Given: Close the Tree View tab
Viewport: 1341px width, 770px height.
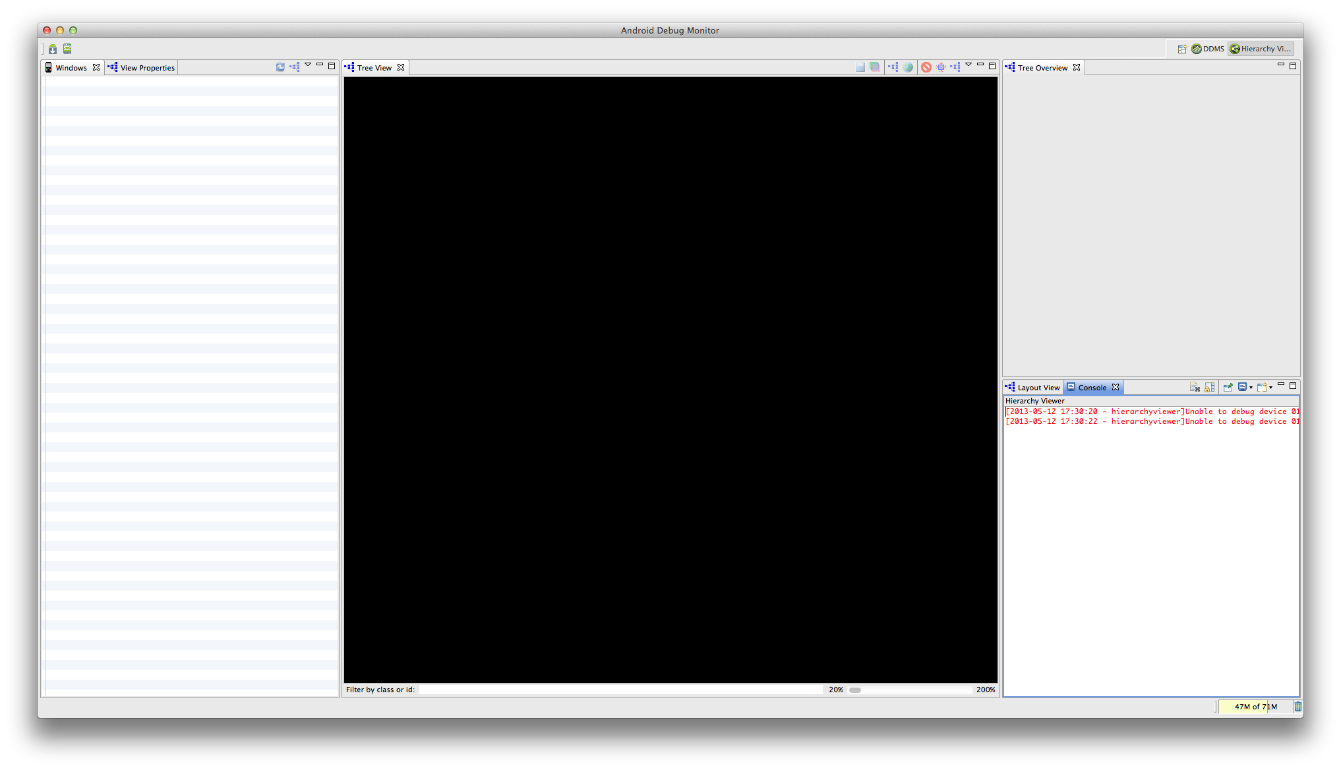Looking at the screenshot, I should click(401, 67).
